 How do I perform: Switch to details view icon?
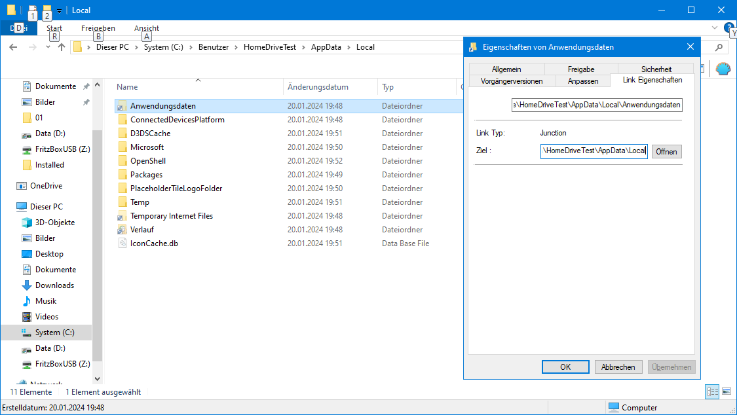coord(712,391)
